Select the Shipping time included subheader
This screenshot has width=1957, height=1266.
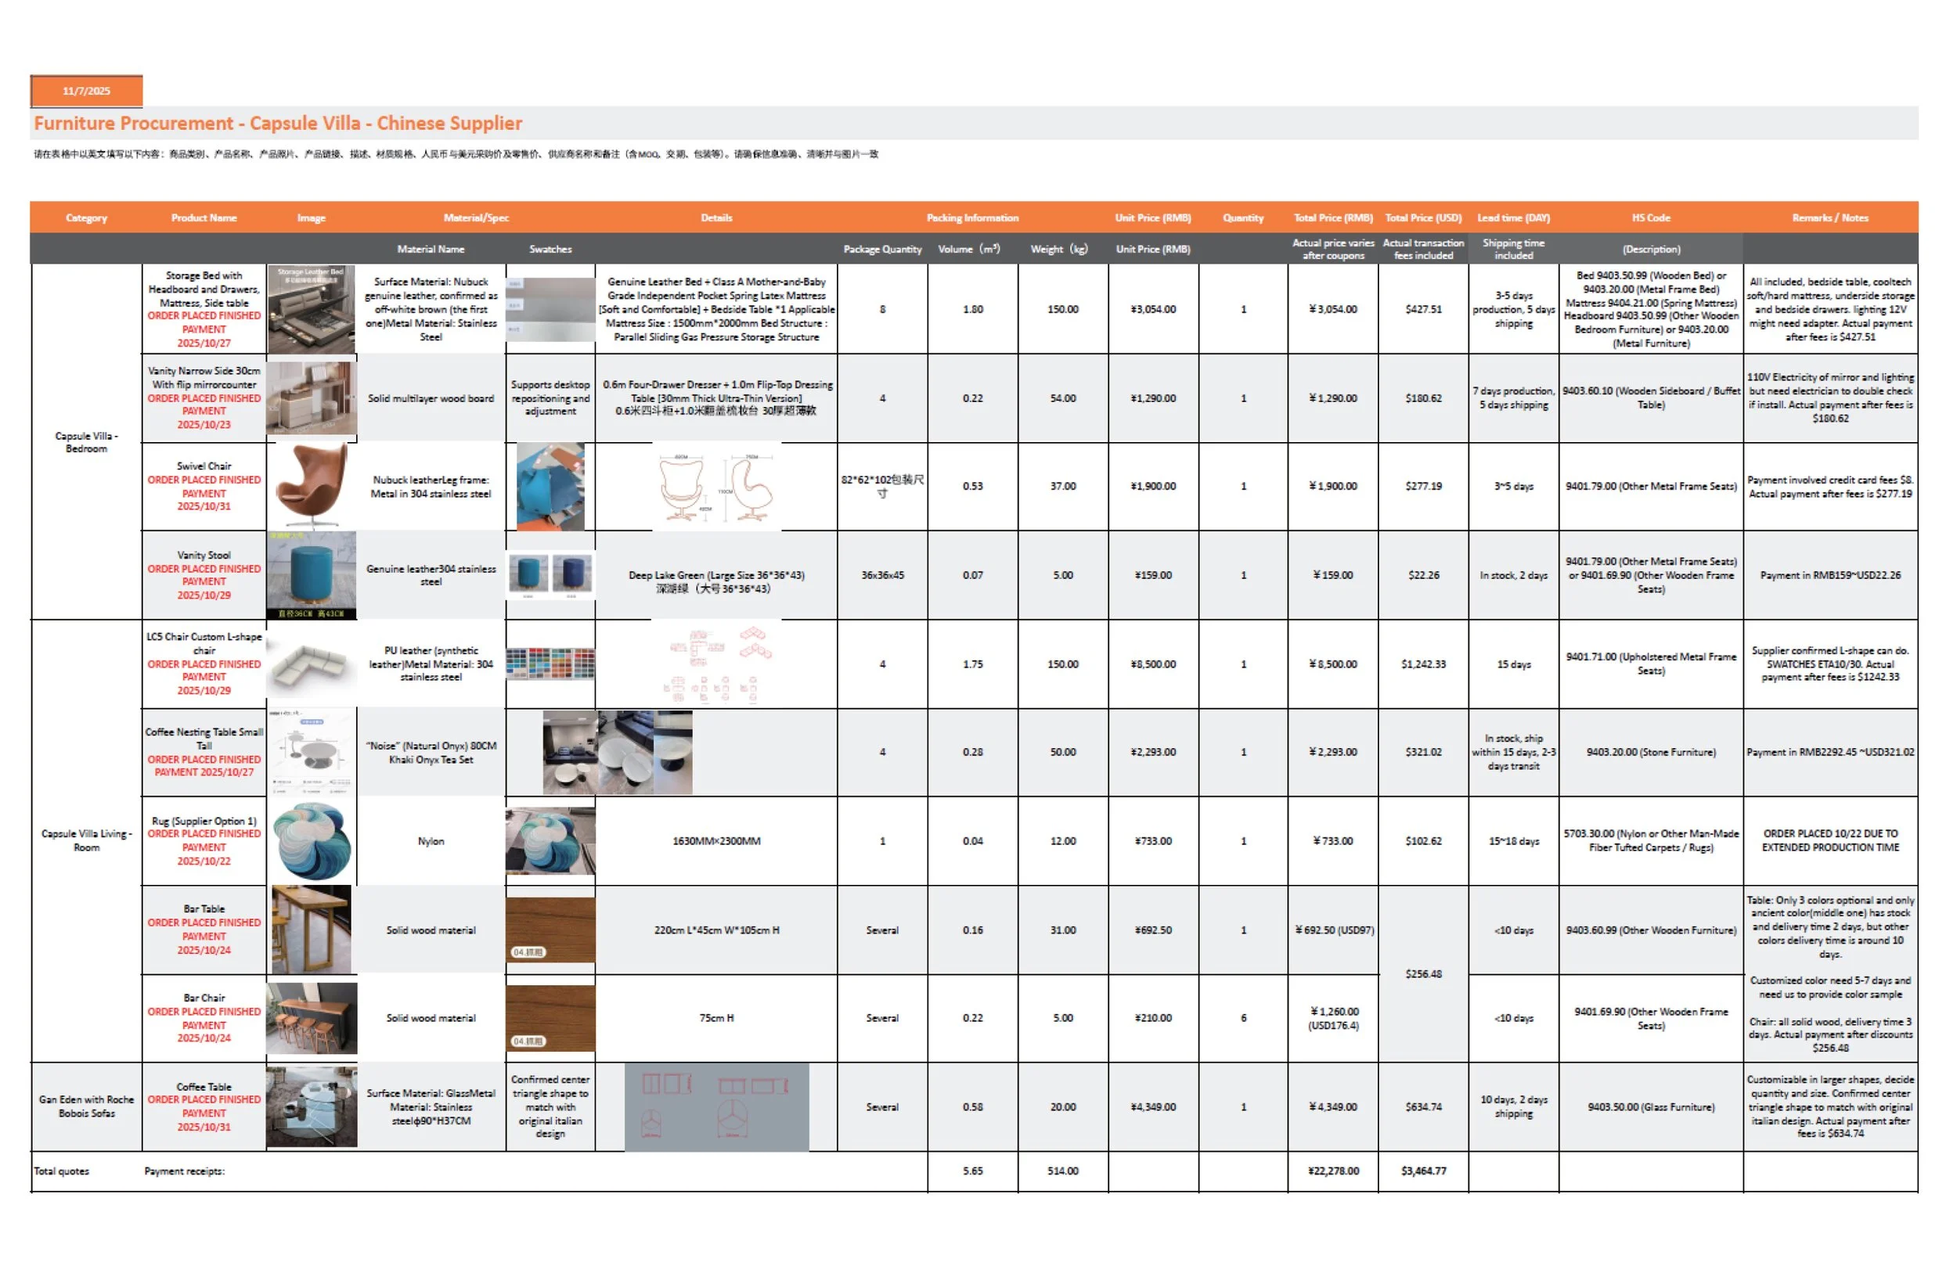1513,249
